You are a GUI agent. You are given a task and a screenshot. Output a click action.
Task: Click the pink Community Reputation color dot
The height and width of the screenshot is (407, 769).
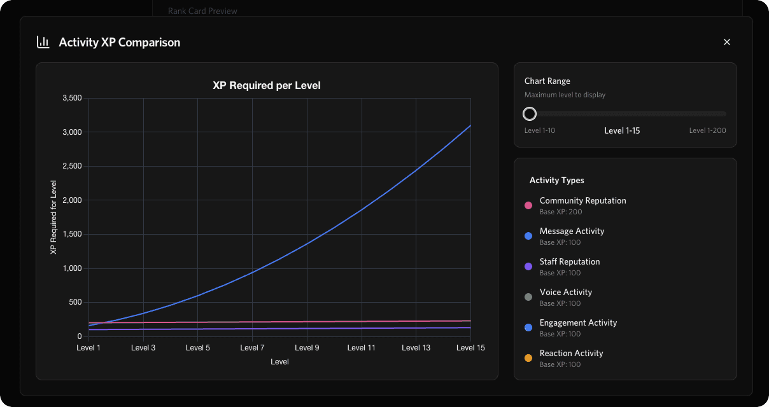[528, 205]
